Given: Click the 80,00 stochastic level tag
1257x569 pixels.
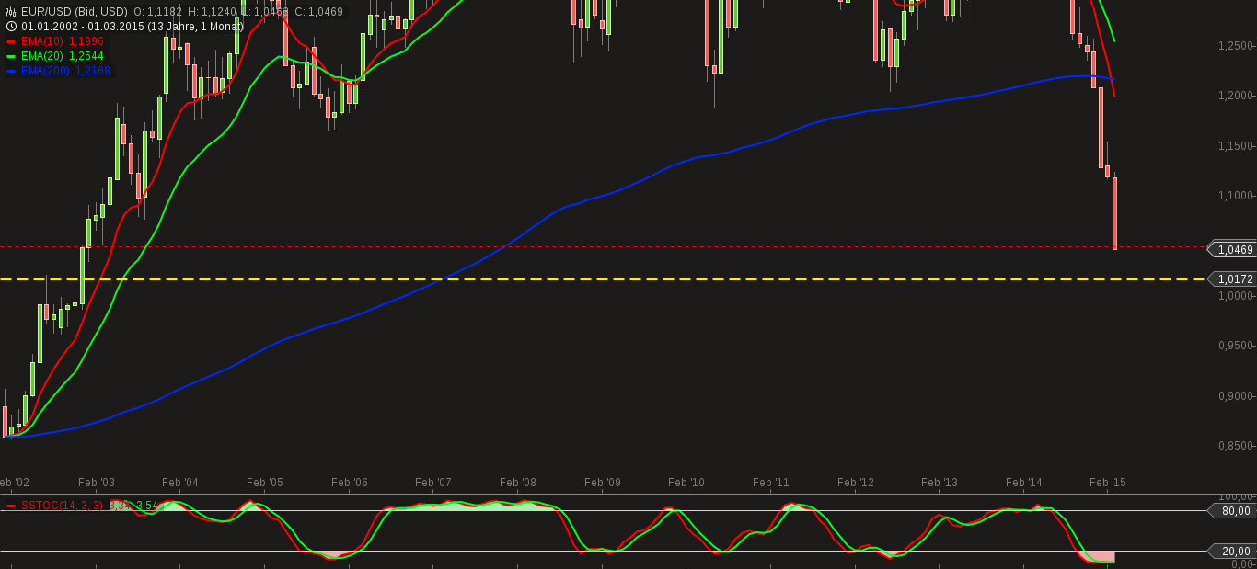Looking at the screenshot, I should click(1233, 511).
